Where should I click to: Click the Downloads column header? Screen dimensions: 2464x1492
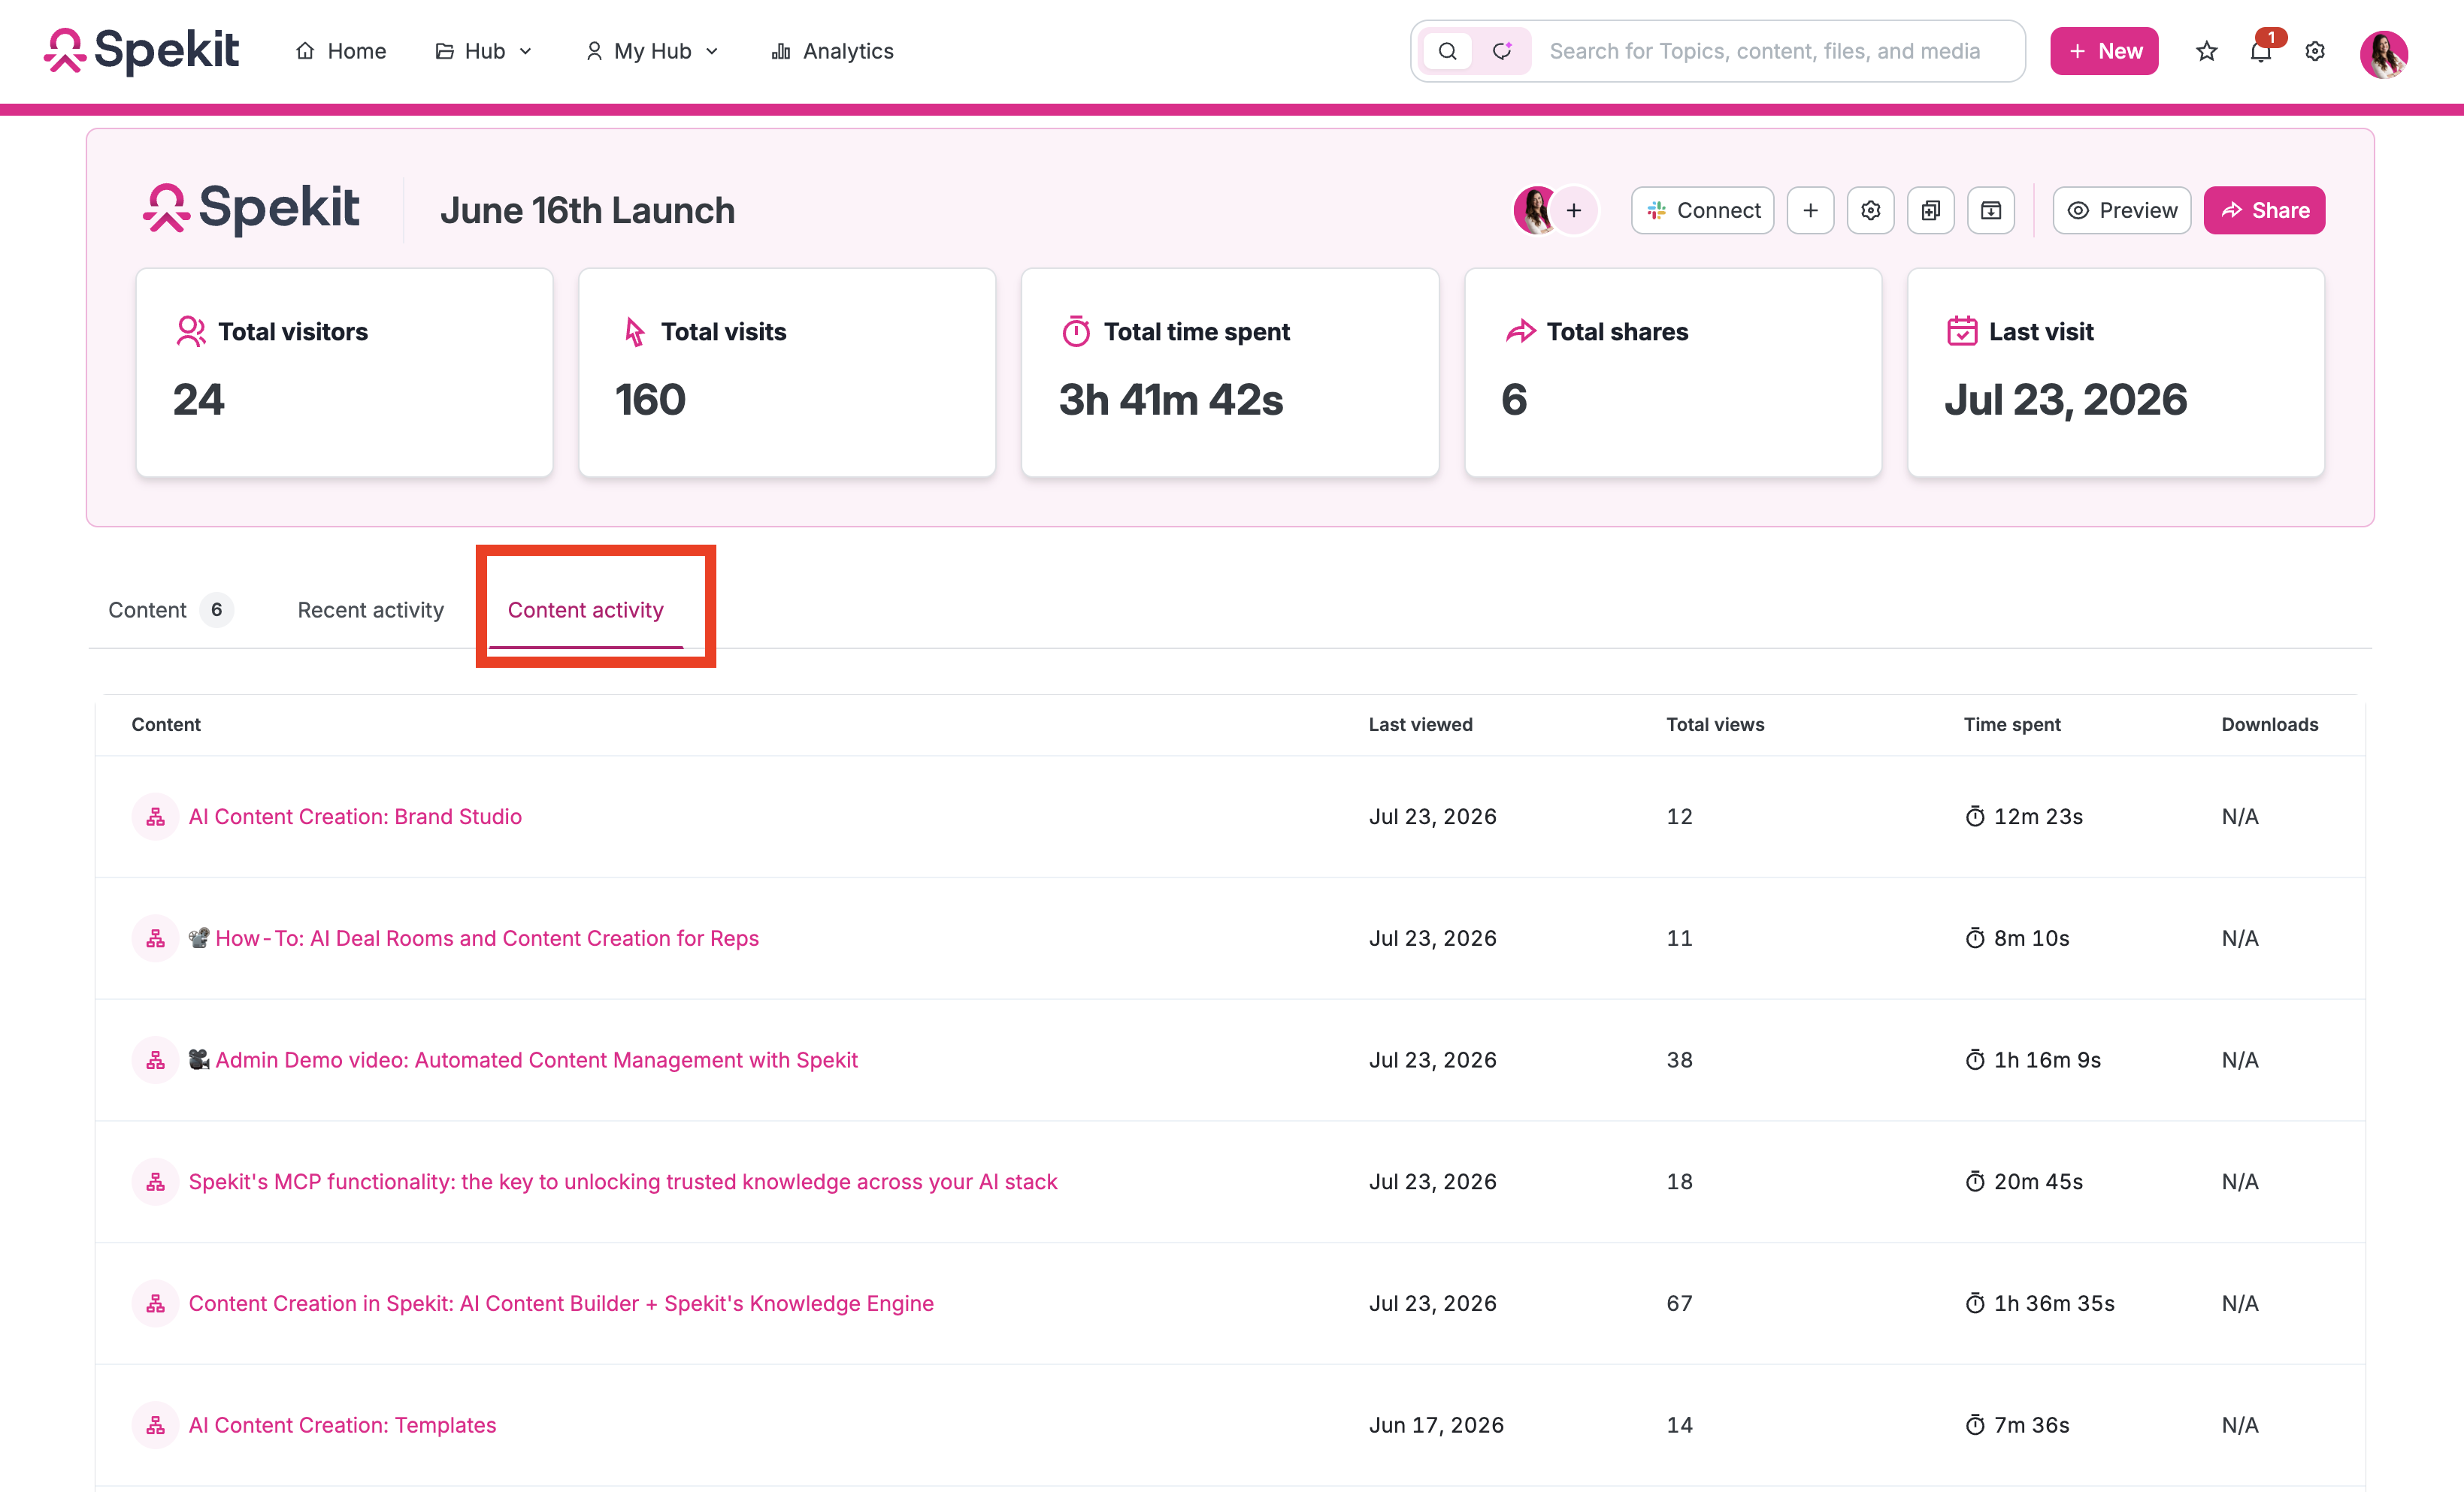(x=2270, y=724)
